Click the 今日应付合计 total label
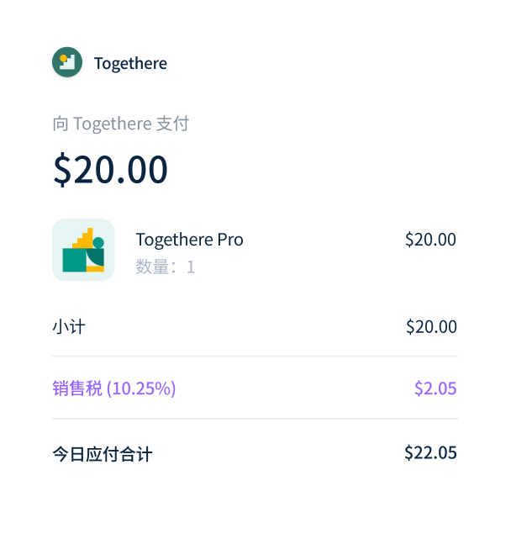The height and width of the screenshot is (560, 511). click(x=103, y=454)
